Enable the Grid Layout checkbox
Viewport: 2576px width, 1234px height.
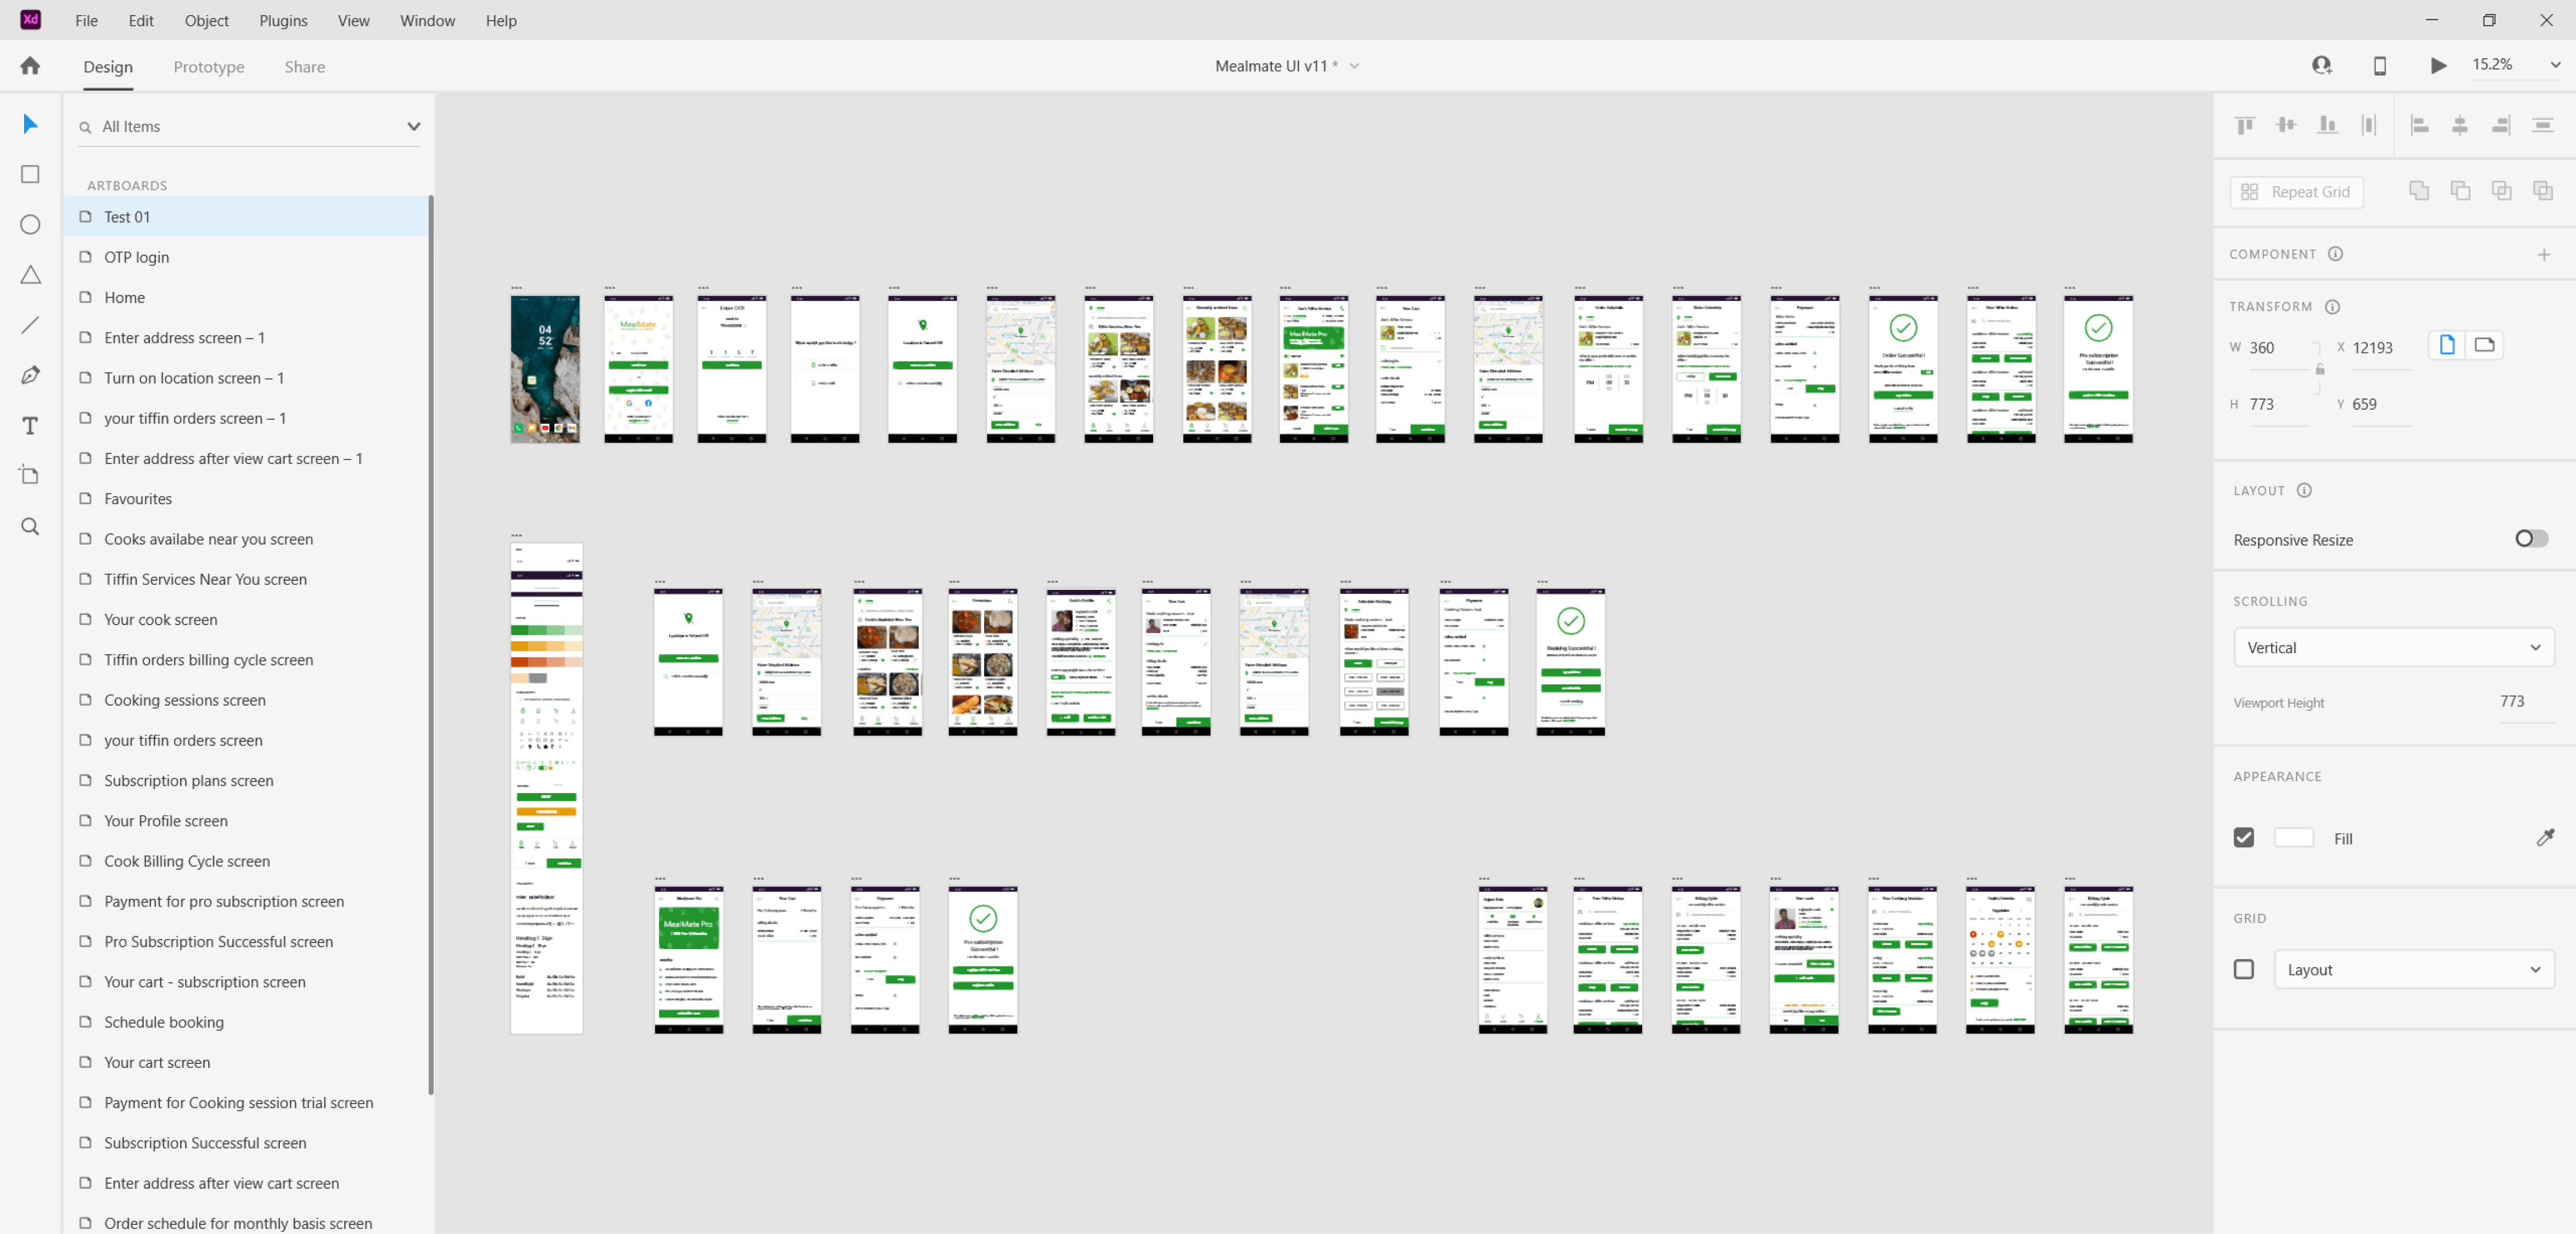[x=2243, y=969]
